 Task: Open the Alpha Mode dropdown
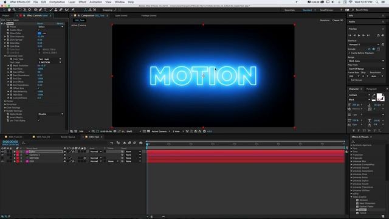coord(50,114)
